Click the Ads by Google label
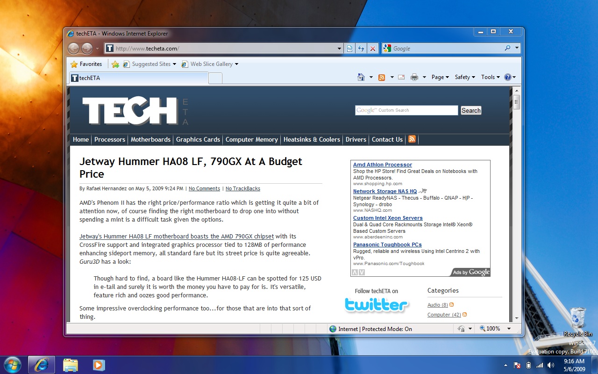Viewport: 598px width, 374px height. click(471, 272)
